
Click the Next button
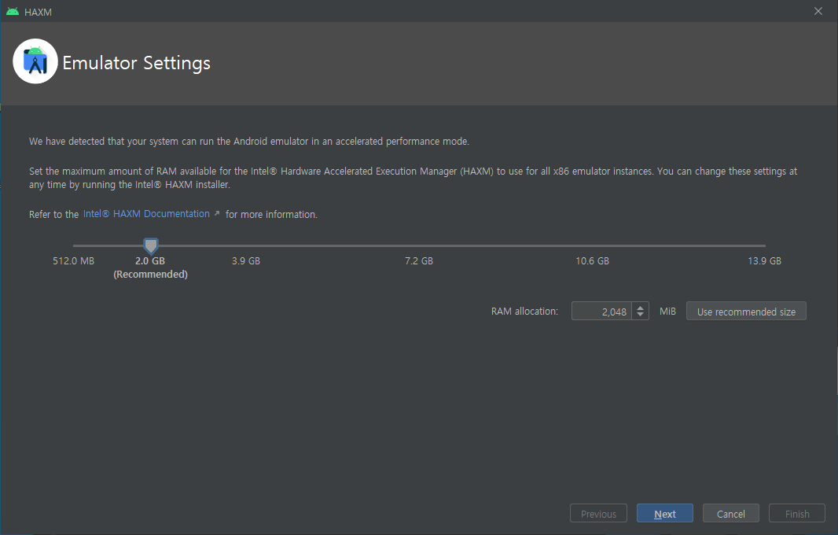point(665,514)
